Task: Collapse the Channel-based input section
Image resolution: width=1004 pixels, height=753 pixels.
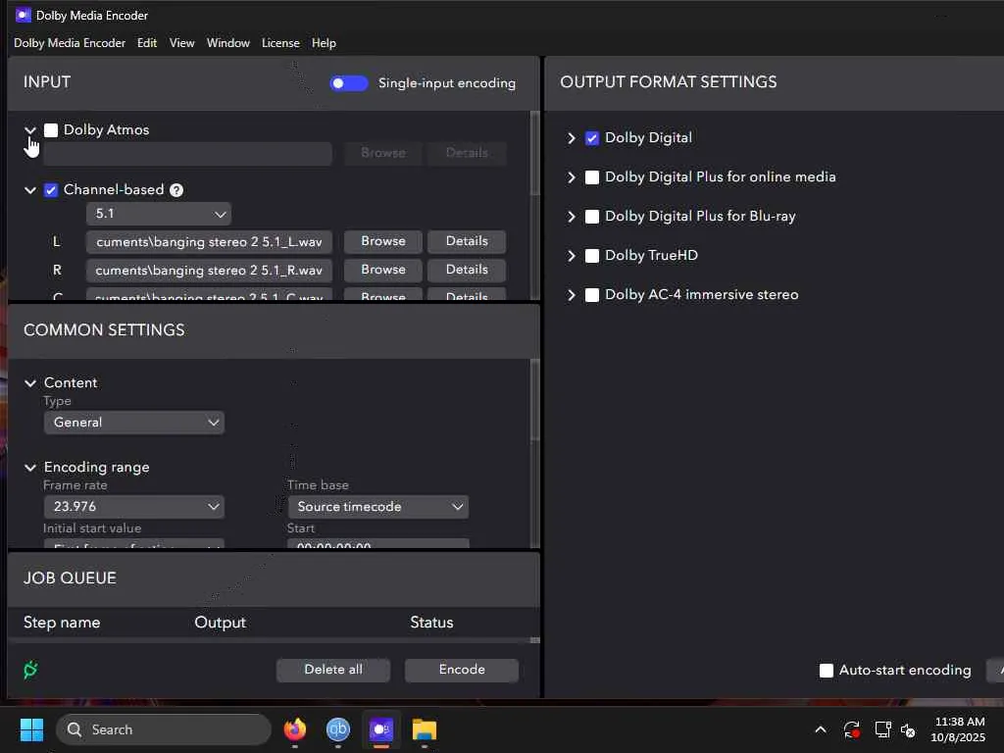Action: tap(30, 190)
